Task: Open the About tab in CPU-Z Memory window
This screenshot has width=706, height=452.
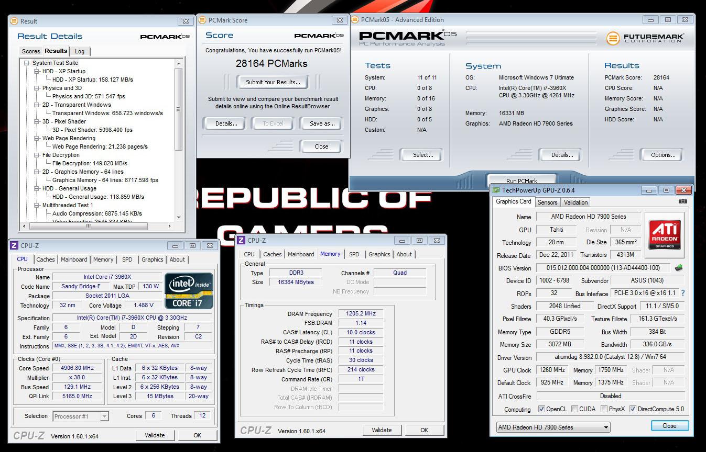Action: pyautogui.click(x=404, y=254)
